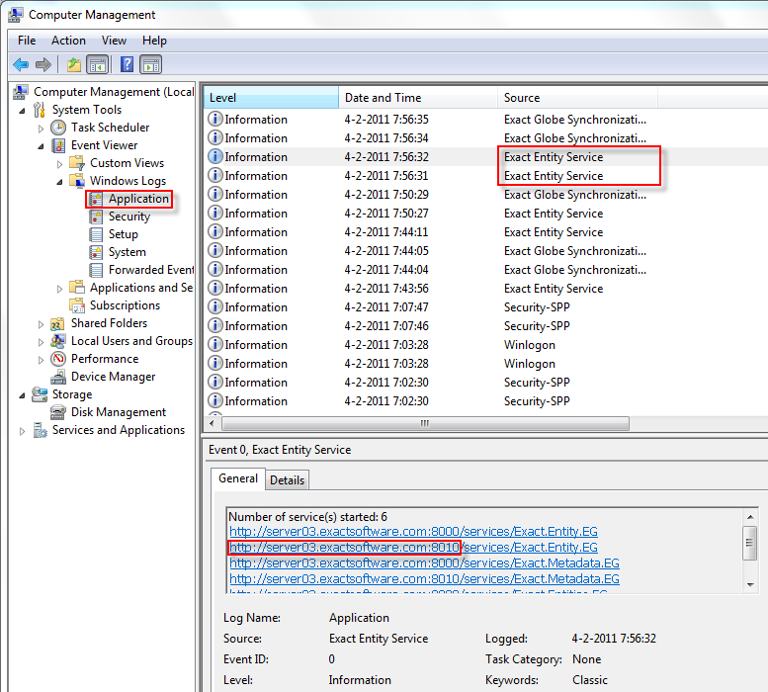Expand the Shared Folders tree node
This screenshot has width=768, height=692.
[x=42, y=324]
